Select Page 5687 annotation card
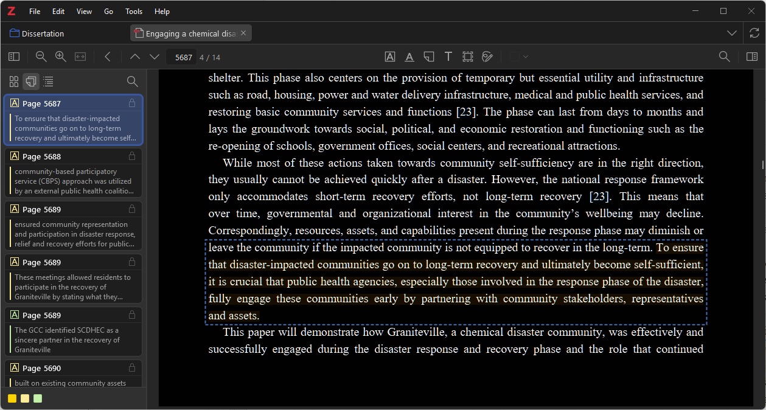This screenshot has width=766, height=410. point(74,120)
